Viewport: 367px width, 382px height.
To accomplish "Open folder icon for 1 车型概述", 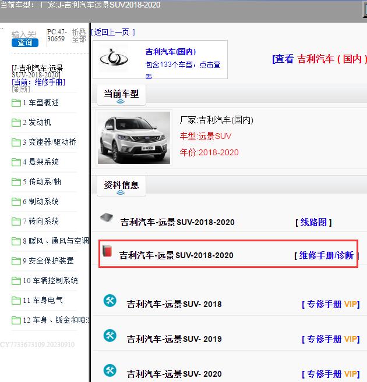I will pyautogui.click(x=16, y=103).
